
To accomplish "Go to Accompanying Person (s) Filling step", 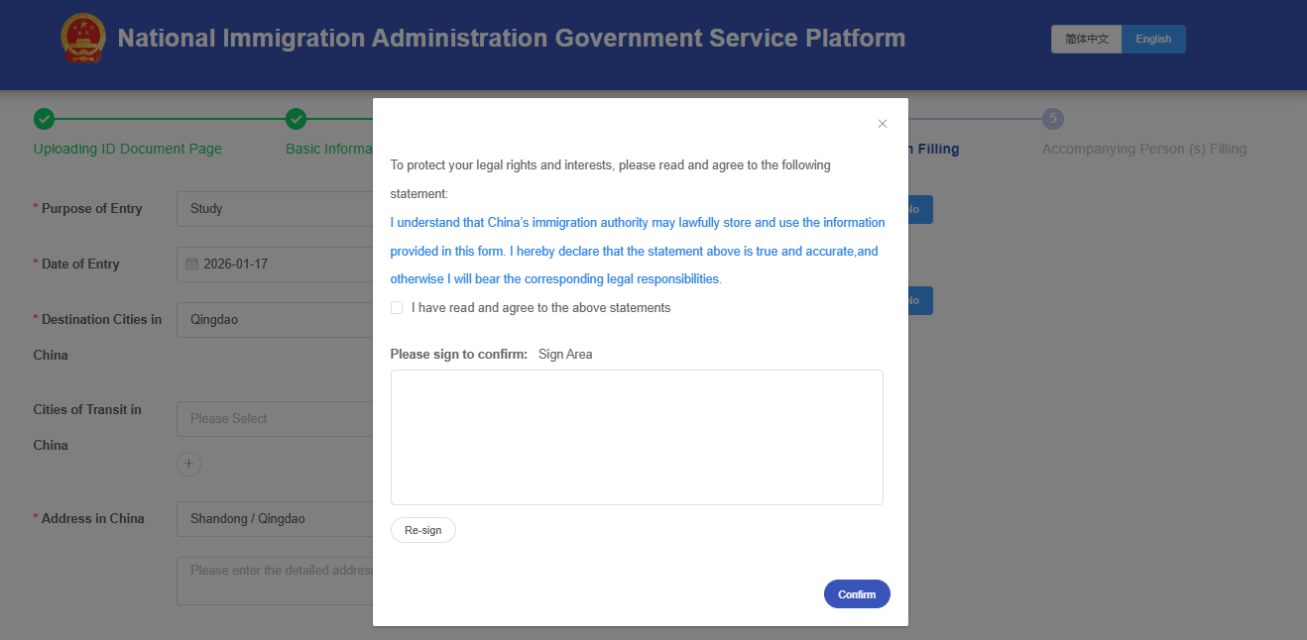I will 1143,149.
